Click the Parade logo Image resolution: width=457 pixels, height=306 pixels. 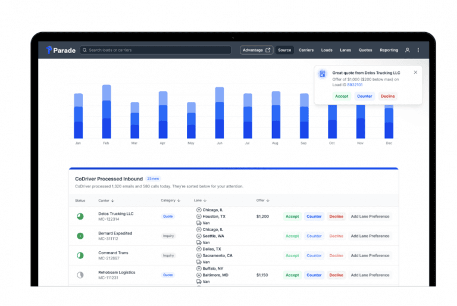click(61, 50)
